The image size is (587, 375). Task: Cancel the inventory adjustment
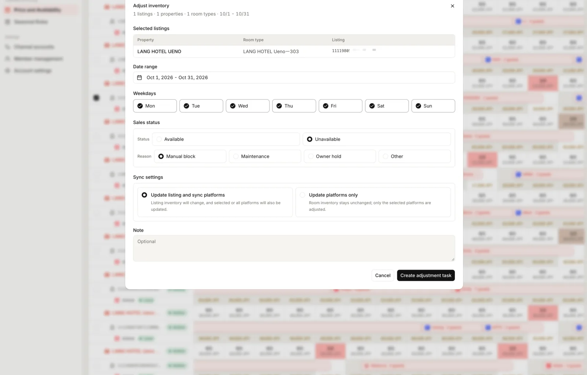point(383,276)
